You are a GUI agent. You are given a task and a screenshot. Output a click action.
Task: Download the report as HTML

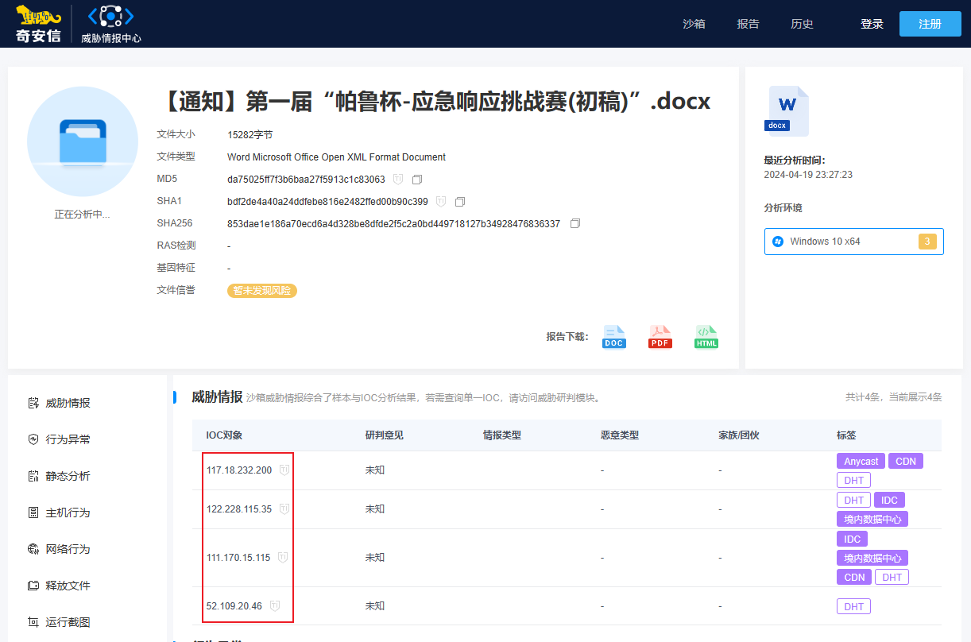click(x=706, y=337)
